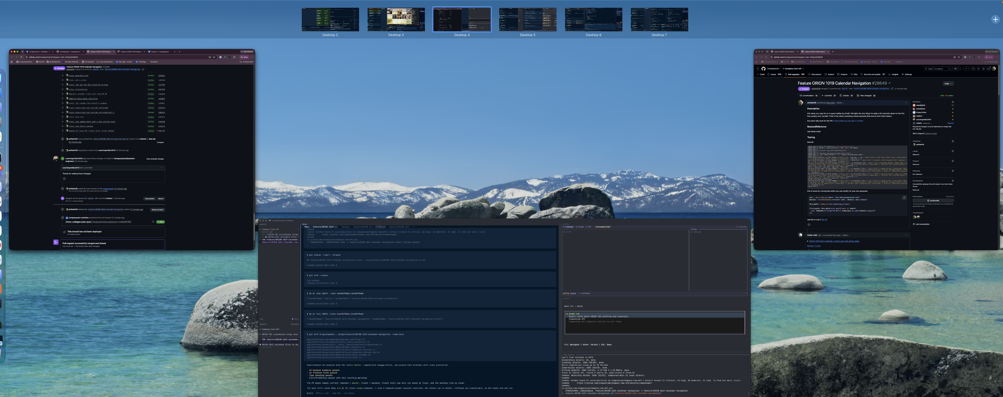The image size is (1003, 397).
Task: Open edited history dropdown on aisflat439's comment
Action: (840, 103)
